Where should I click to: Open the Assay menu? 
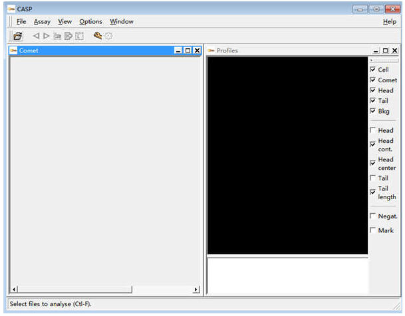point(42,21)
